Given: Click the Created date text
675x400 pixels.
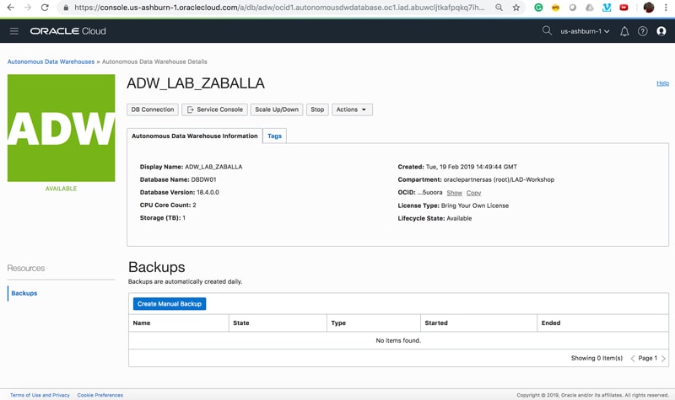Looking at the screenshot, I should point(472,167).
